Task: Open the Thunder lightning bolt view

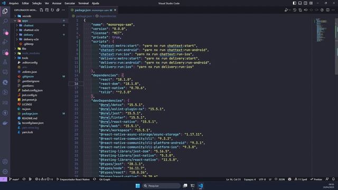Action: coord(5,113)
